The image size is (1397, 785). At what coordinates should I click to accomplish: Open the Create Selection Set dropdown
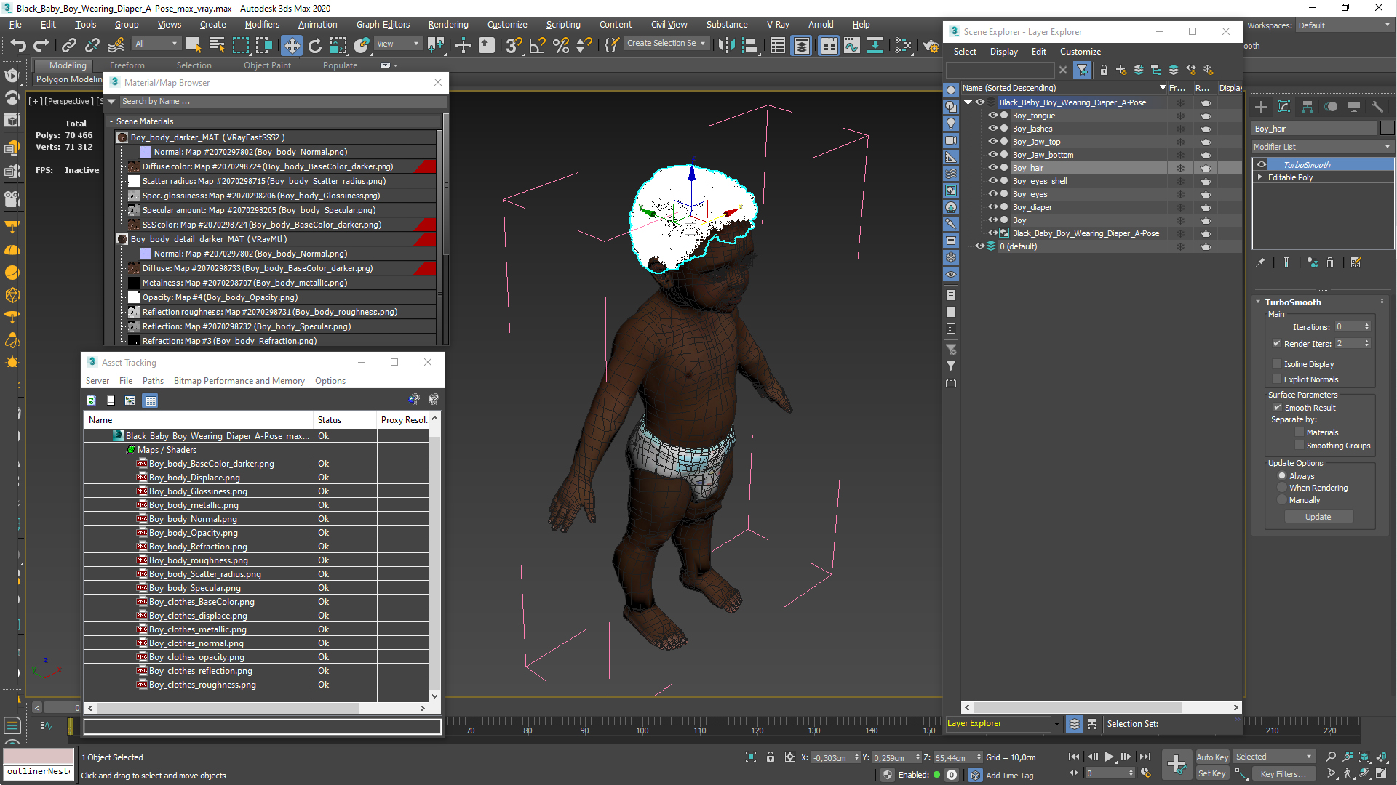click(x=666, y=44)
